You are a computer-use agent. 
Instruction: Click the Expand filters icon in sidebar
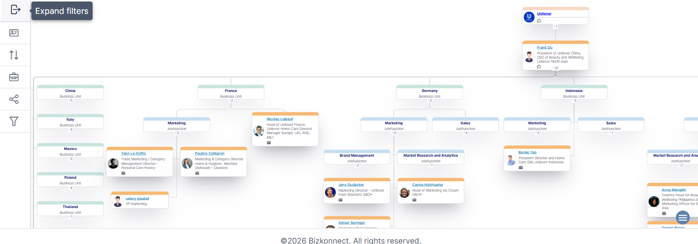click(15, 10)
